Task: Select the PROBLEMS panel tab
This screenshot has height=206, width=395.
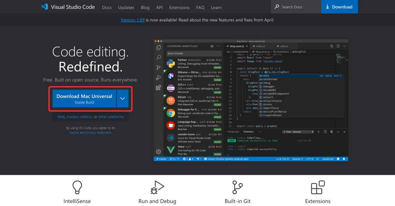Action: [x=233, y=132]
